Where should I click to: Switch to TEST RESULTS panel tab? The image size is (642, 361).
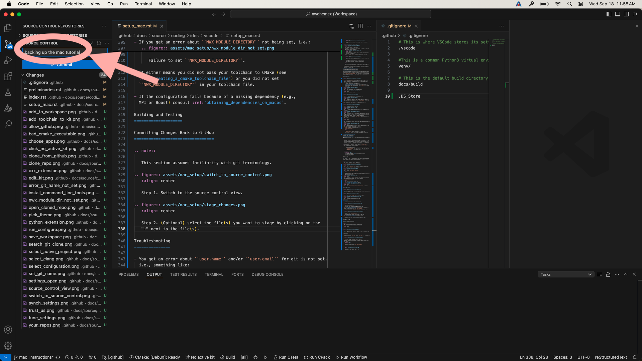pos(183,274)
